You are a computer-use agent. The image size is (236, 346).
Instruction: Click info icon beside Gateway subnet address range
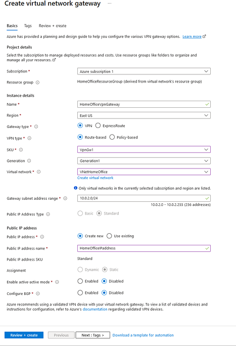click(65, 198)
